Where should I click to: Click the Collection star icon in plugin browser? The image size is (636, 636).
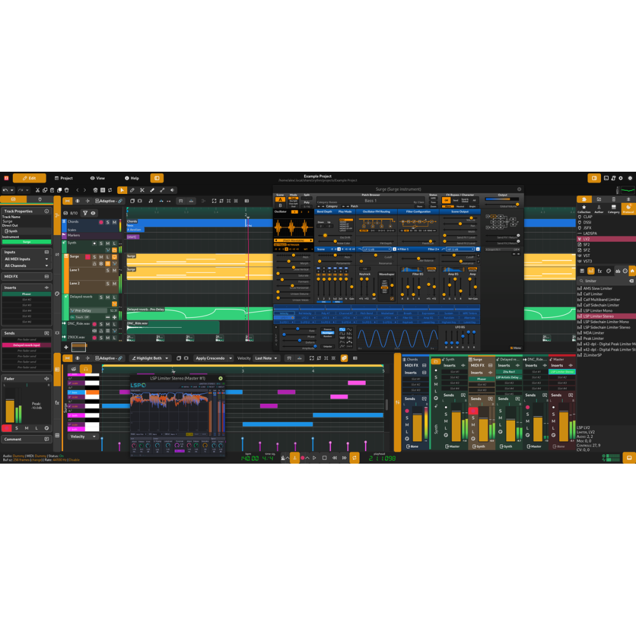584,207
